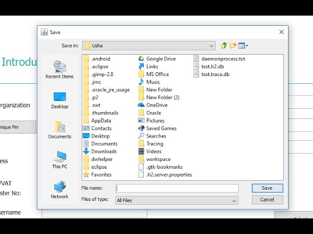313x234 pixels.
Task: Select the test.trace.db file
Action: (211, 74)
